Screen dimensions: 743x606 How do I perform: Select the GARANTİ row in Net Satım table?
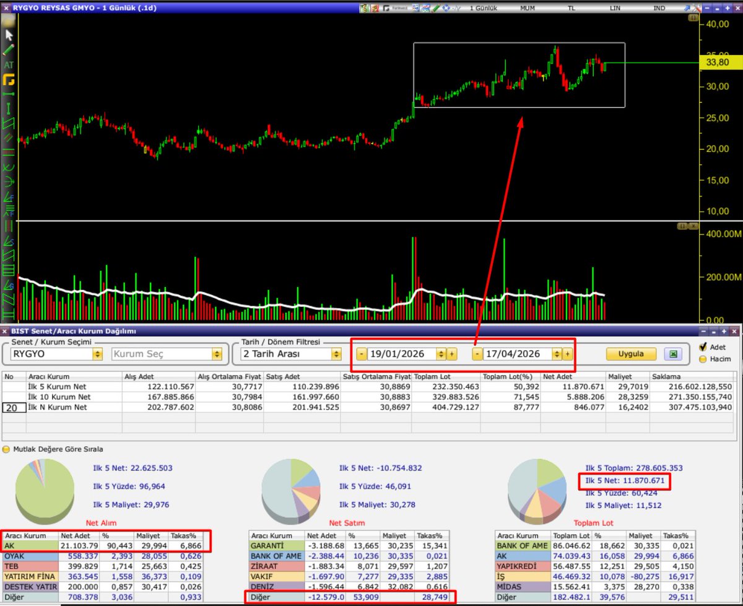[x=350, y=546]
